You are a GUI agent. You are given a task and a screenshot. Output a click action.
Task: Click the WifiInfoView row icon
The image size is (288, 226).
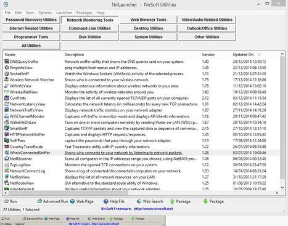coord(7,86)
